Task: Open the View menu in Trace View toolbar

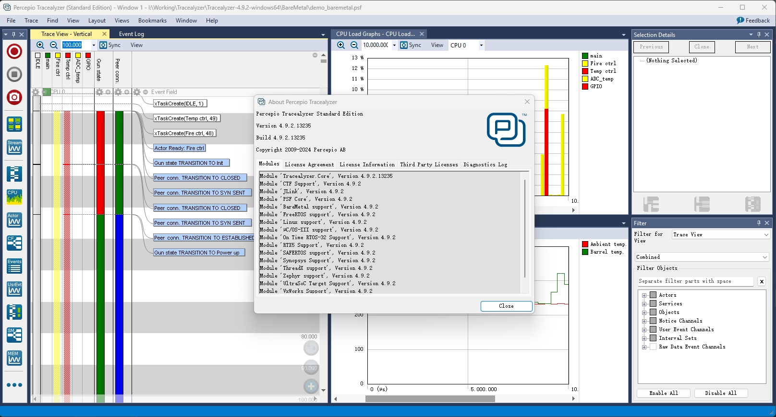Action: click(x=136, y=45)
